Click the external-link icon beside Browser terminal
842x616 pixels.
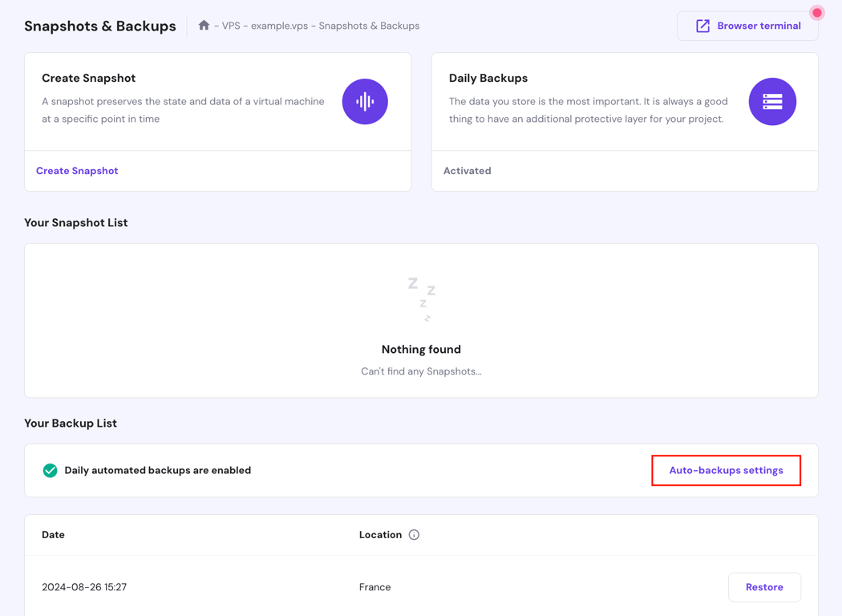703,25
